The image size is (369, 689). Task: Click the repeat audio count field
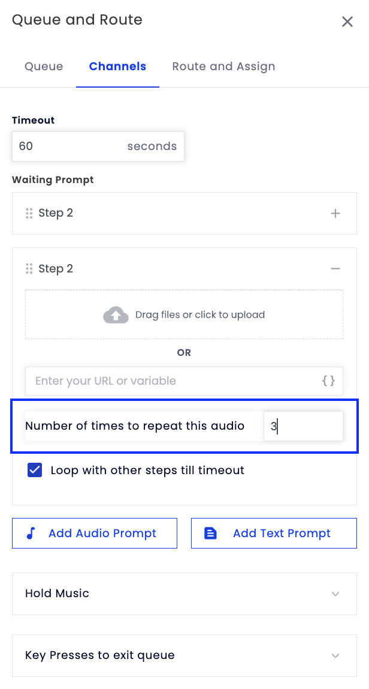point(303,426)
